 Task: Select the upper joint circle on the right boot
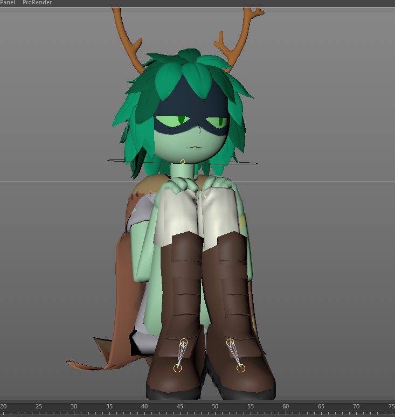(230, 342)
